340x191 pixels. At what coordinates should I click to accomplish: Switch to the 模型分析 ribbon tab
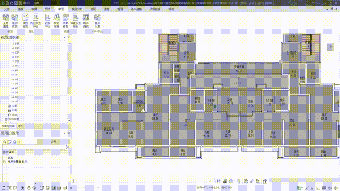(77, 9)
